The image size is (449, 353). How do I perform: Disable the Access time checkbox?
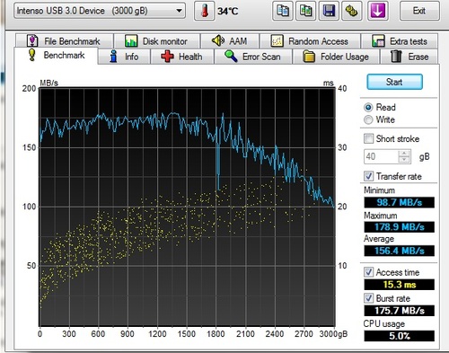pos(368,272)
